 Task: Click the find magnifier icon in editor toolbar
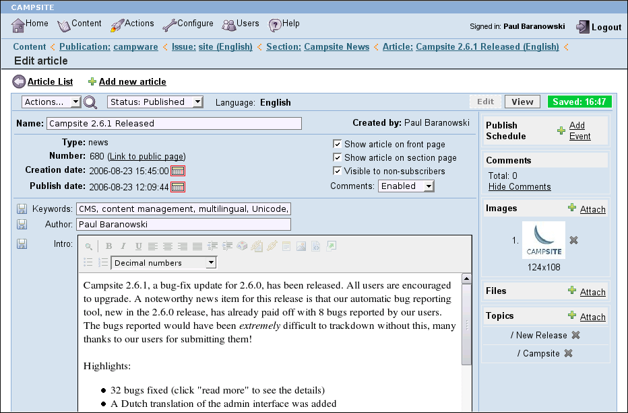pos(89,246)
